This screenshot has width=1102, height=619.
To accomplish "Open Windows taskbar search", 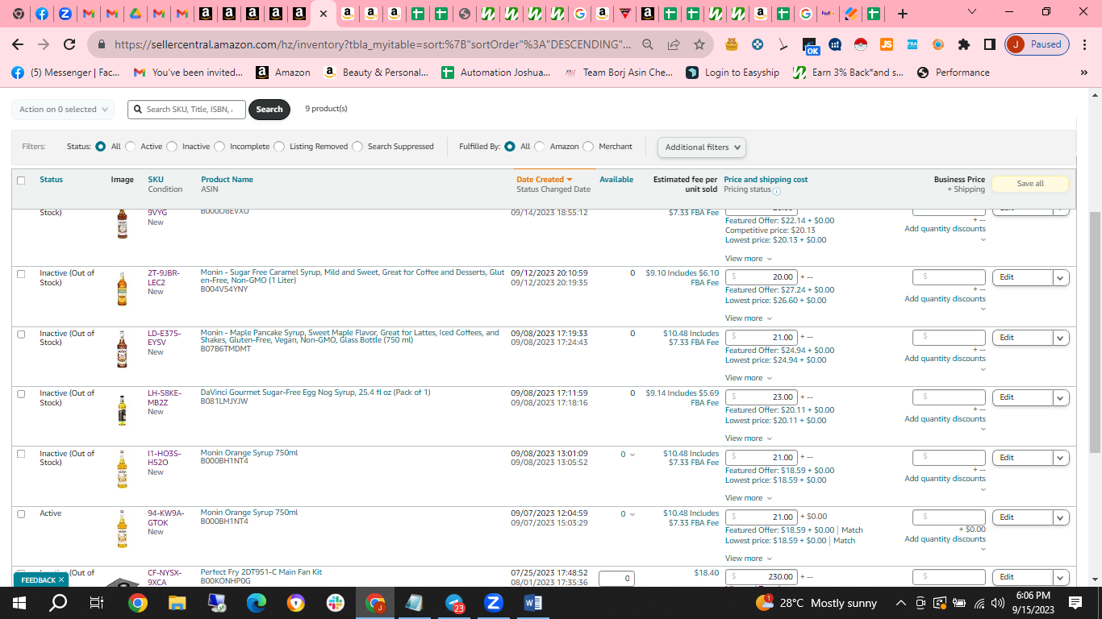I will tap(58, 602).
